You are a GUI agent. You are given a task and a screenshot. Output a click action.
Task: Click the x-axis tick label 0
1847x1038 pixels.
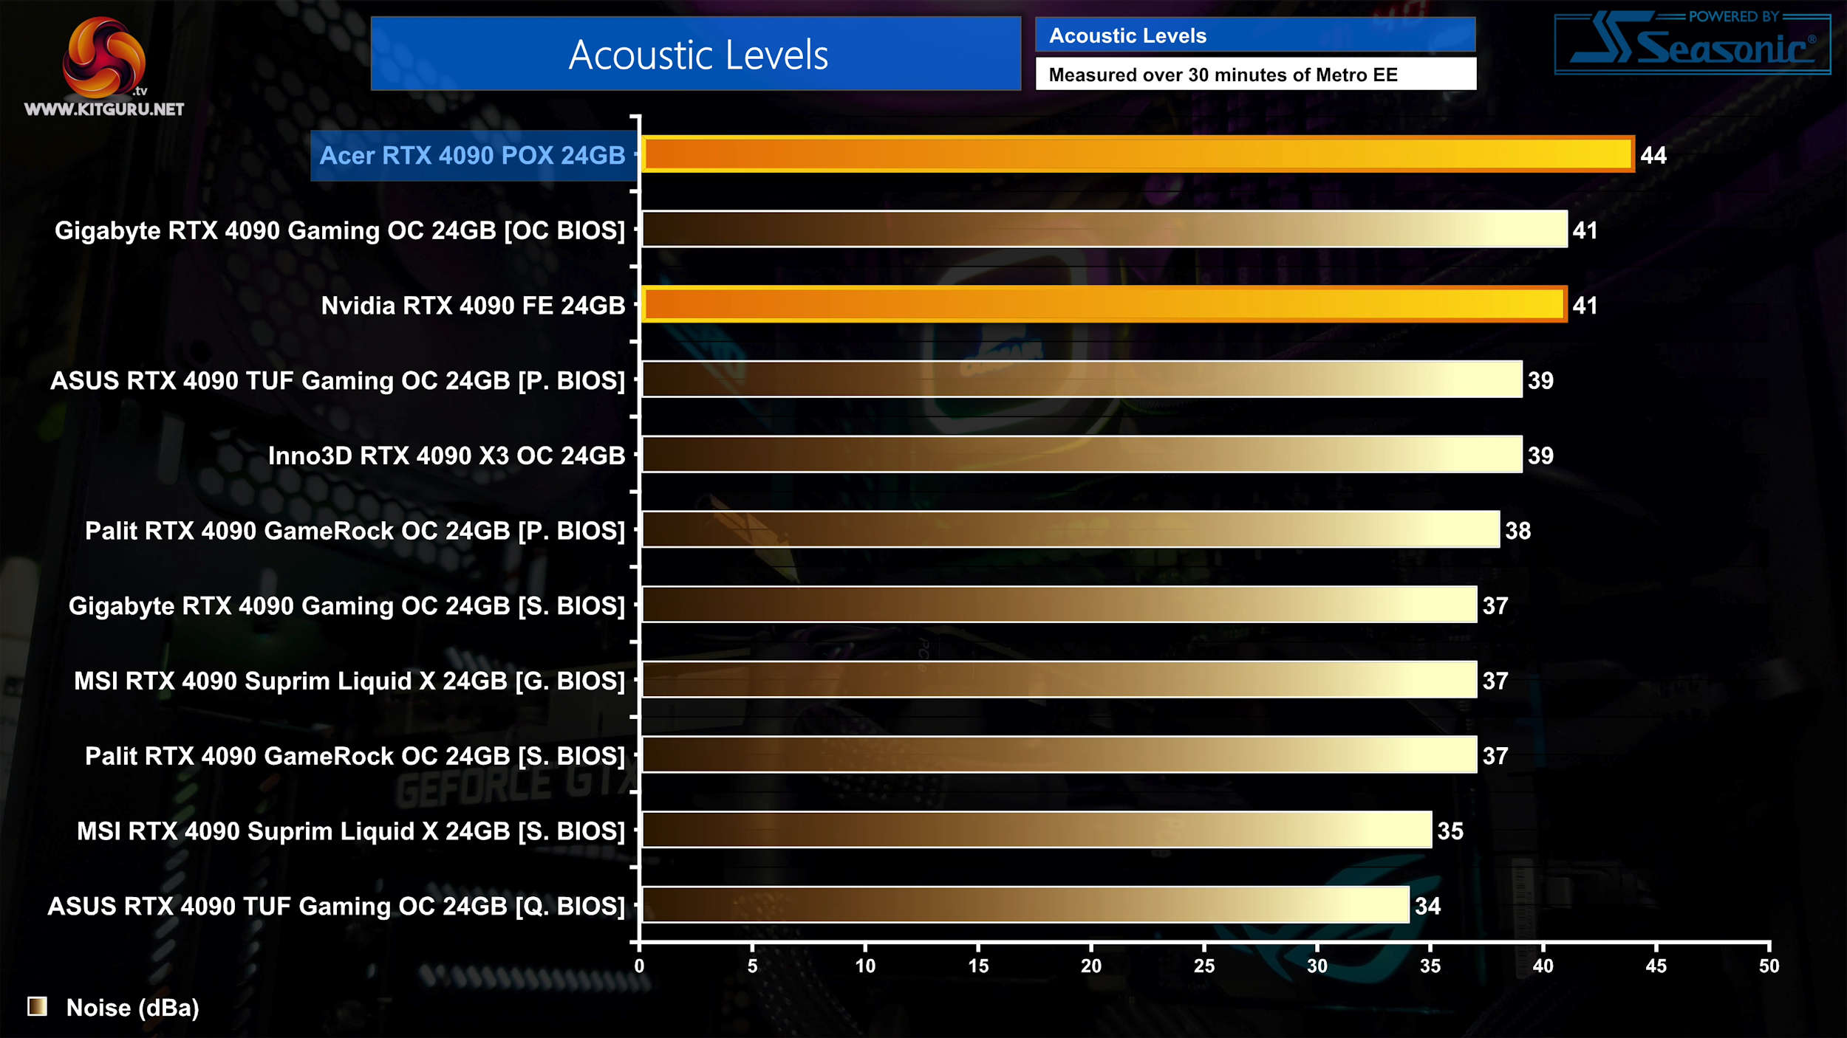coord(639,966)
